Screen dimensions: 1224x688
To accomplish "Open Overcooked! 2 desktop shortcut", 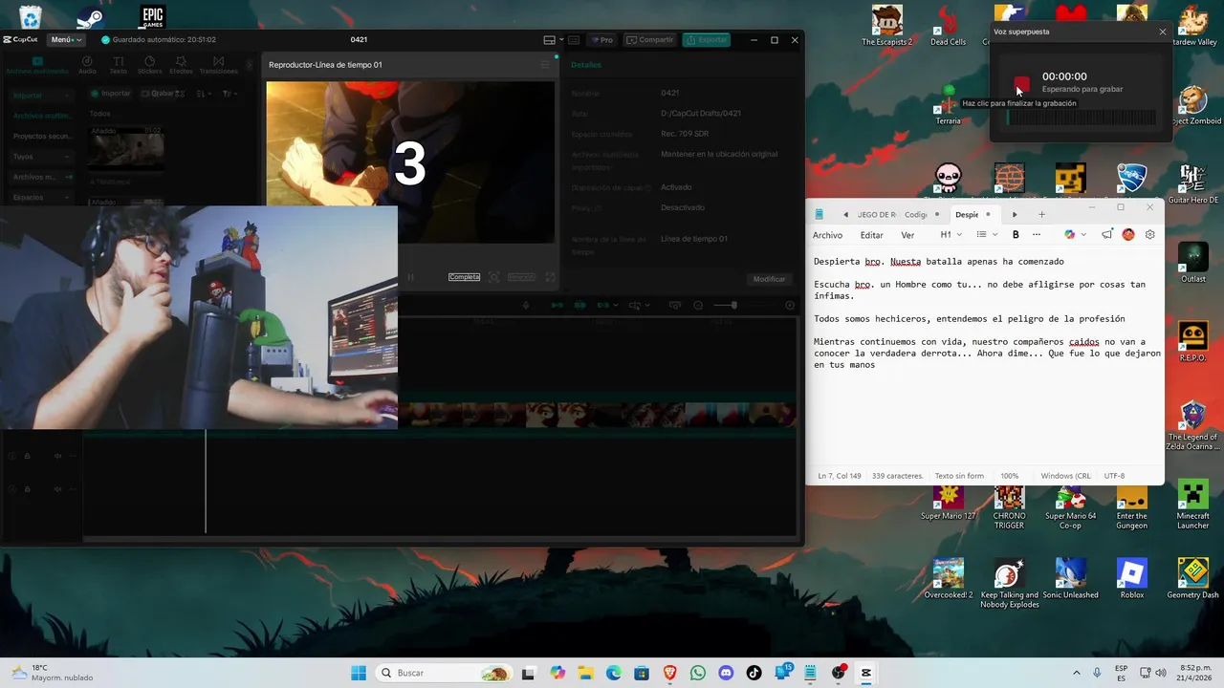I will click(x=948, y=579).
